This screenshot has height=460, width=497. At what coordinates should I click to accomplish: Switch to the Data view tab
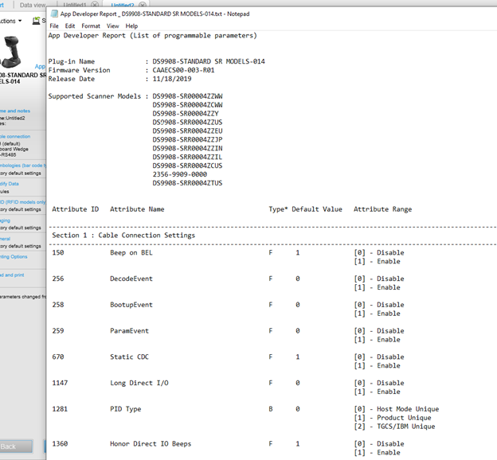click(33, 5)
